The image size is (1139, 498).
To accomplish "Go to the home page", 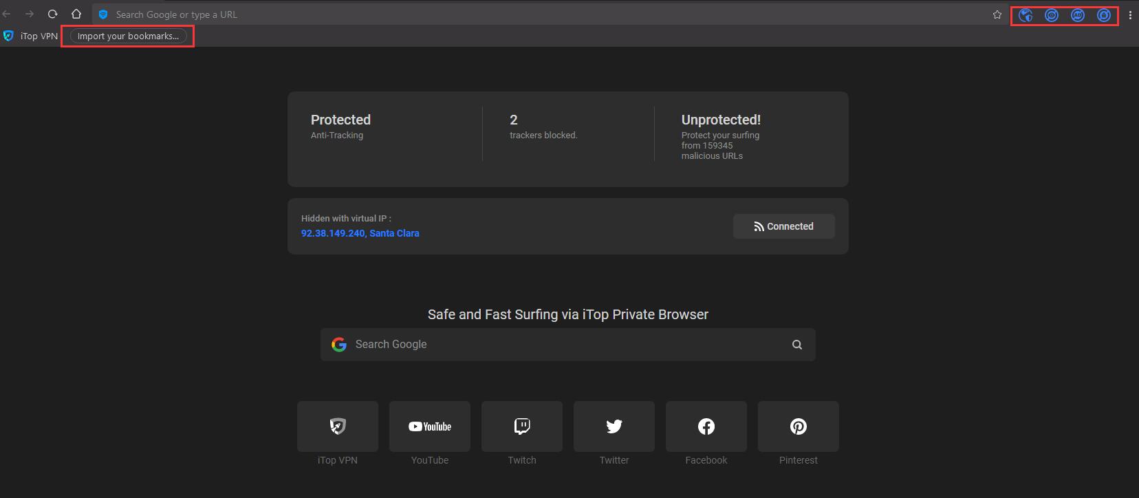I will pos(76,14).
